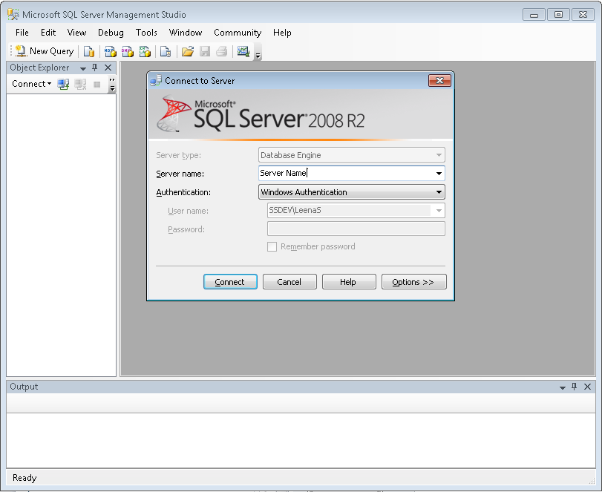Click the Disconnect icon in Object Explorer
This screenshot has width=602, height=492.
click(80, 84)
